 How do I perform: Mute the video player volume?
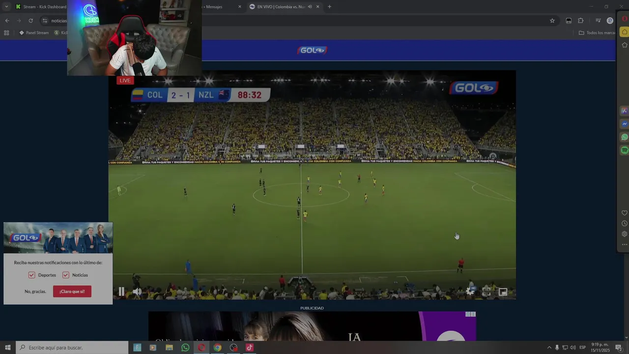[137, 292]
